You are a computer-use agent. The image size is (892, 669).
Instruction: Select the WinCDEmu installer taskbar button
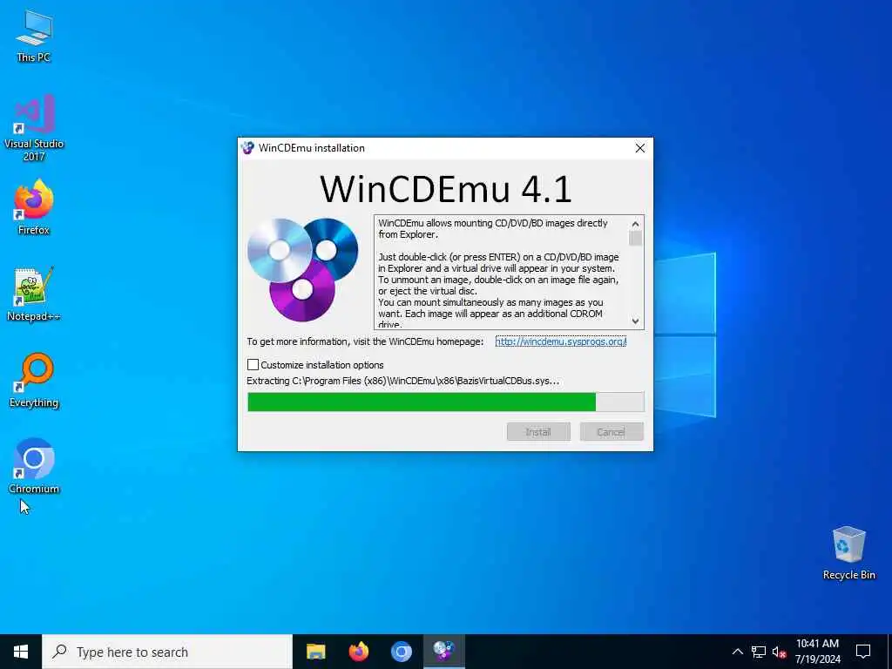click(x=443, y=652)
